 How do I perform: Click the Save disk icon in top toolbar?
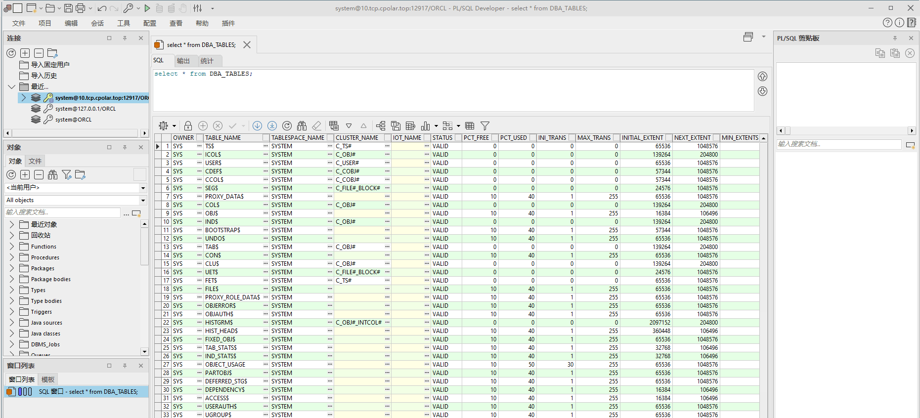click(68, 8)
